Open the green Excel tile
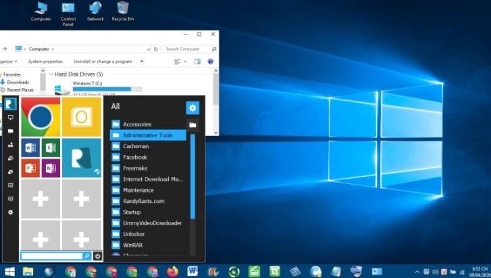The width and height of the screenshot is (491, 278). pyautogui.click(x=51, y=147)
